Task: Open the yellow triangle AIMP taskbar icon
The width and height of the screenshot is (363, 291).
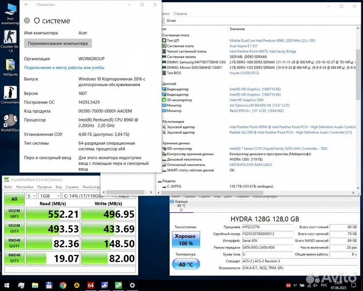Action: click(x=76, y=285)
